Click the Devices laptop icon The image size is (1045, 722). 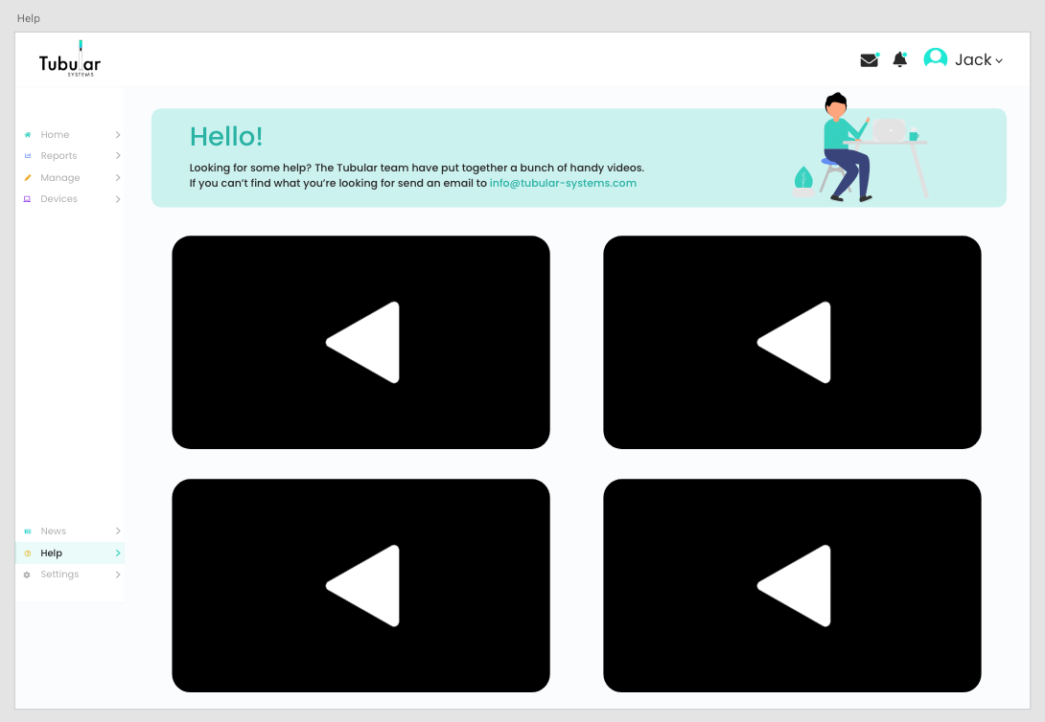click(x=28, y=199)
